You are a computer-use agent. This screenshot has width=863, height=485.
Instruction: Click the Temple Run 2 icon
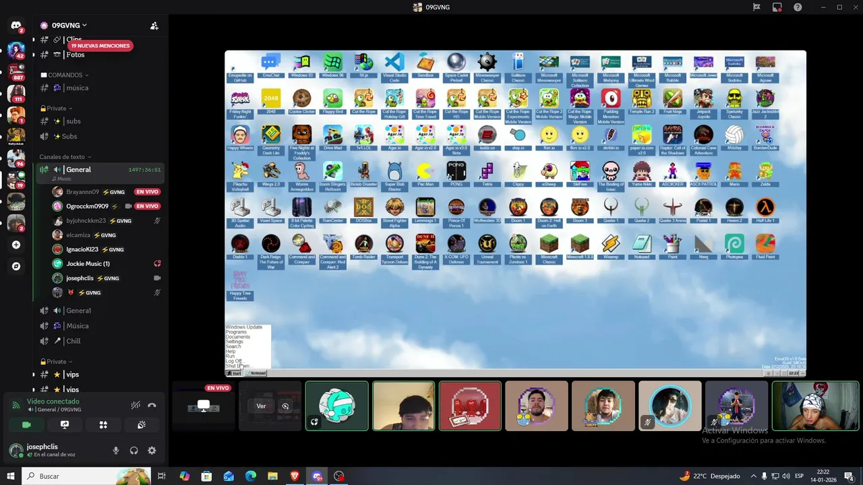click(641, 101)
